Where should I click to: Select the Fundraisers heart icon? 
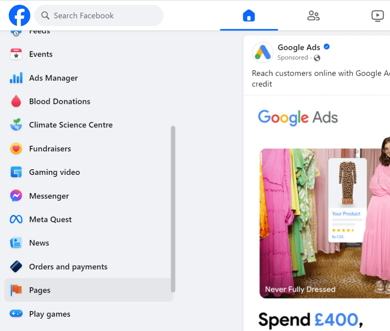pyautogui.click(x=16, y=148)
